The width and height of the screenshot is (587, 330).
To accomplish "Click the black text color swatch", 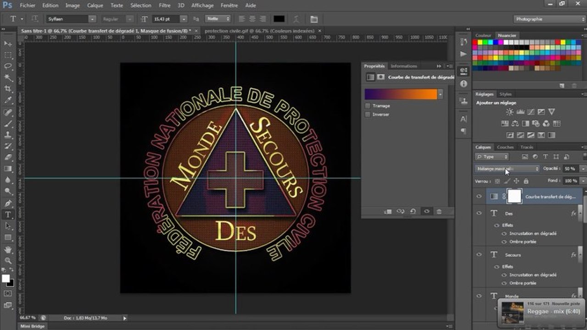I will click(279, 19).
